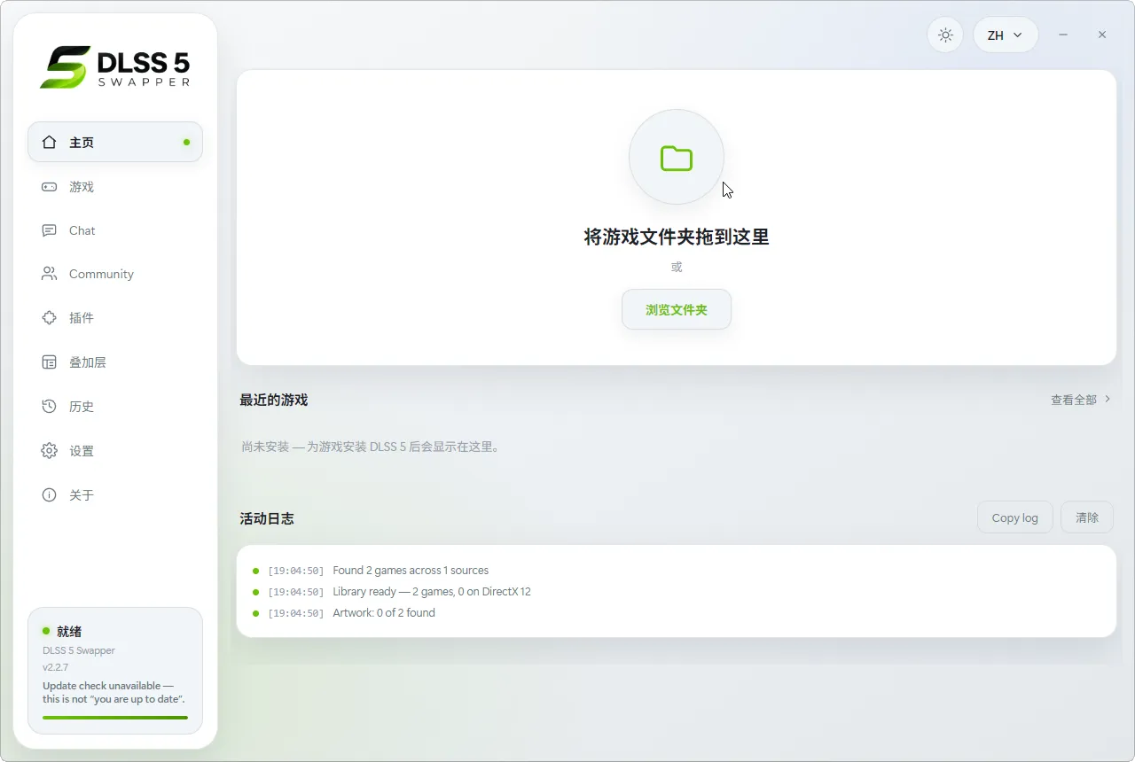This screenshot has height=762, width=1135.
Task: Click the 活动日志 heading
Action: pos(267,518)
